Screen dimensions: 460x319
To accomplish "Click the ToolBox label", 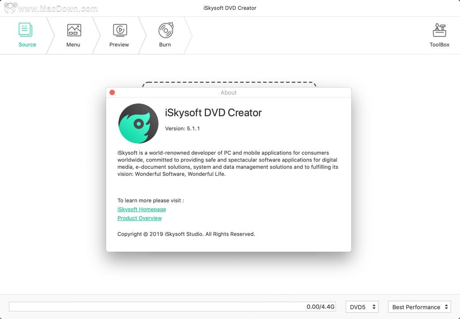I will point(439,45).
